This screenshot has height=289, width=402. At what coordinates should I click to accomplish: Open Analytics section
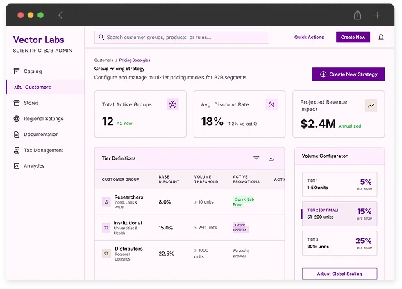pyautogui.click(x=34, y=166)
